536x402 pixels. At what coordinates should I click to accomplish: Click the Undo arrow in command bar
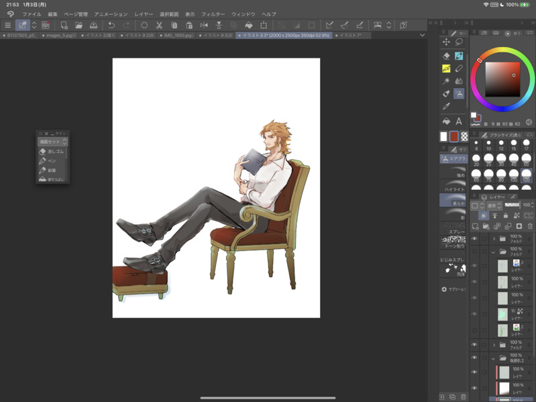click(x=111, y=25)
